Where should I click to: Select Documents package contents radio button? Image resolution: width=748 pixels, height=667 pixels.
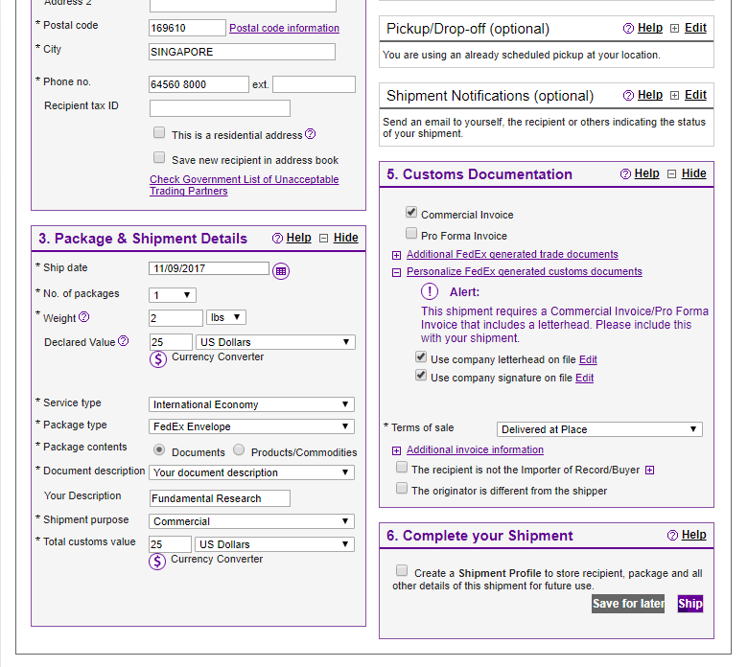159,449
